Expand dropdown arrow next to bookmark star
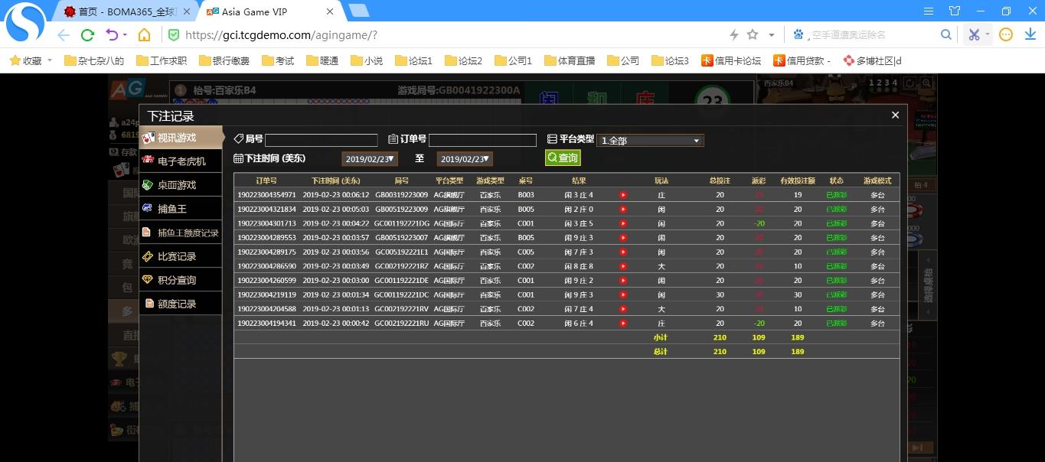This screenshot has width=1045, height=462. pos(771,35)
